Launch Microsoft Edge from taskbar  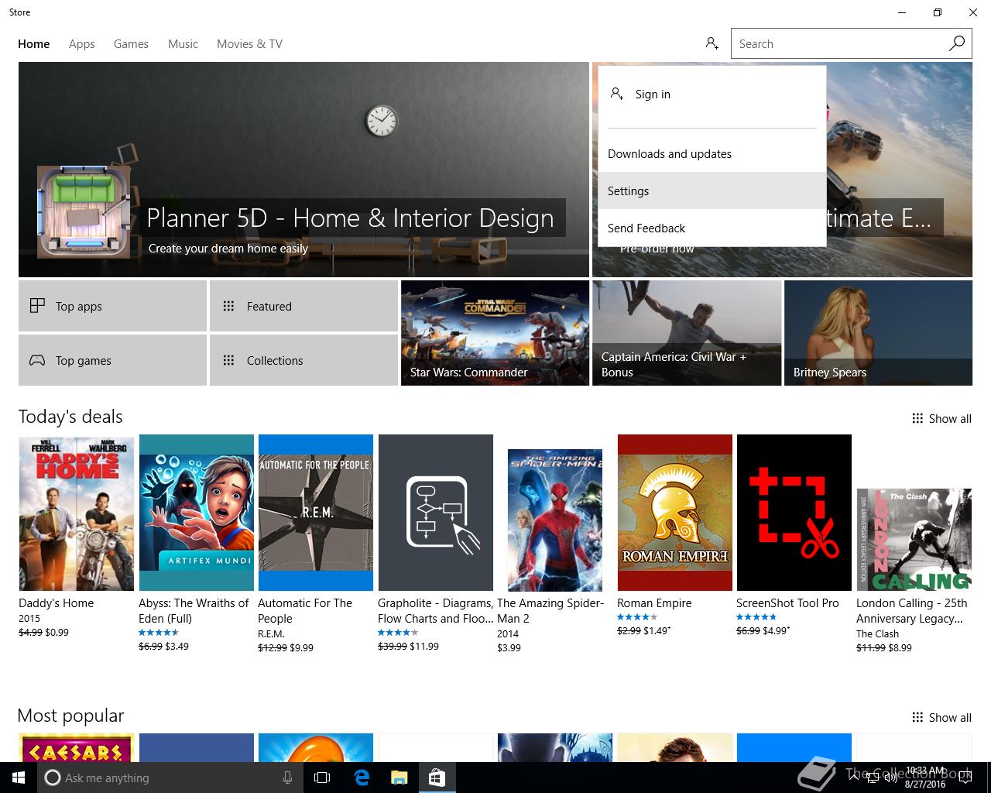pos(362,778)
